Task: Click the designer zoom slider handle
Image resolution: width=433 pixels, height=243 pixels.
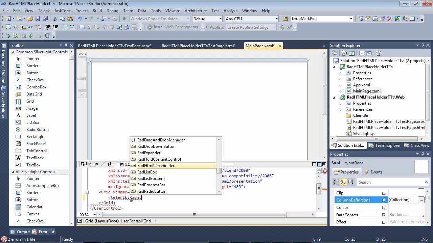Action: pos(82,79)
